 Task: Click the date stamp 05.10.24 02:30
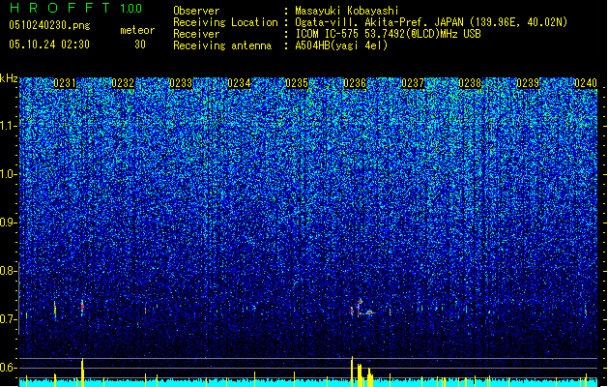[49, 45]
